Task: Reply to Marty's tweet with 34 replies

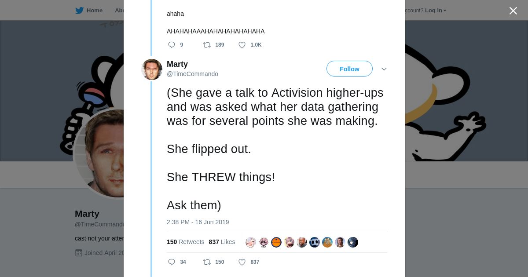Action: 172,262
